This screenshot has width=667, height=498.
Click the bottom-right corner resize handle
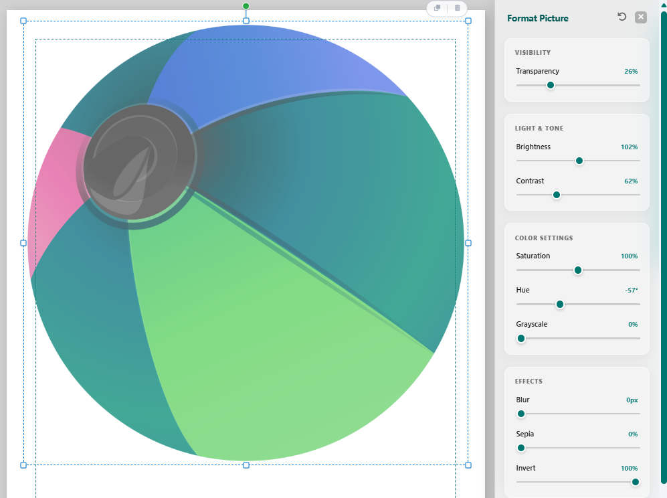coord(468,465)
